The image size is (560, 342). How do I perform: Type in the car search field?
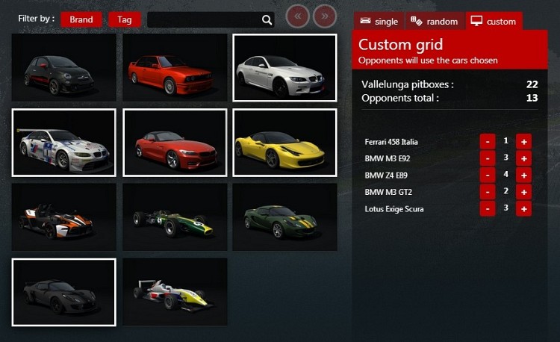point(205,20)
